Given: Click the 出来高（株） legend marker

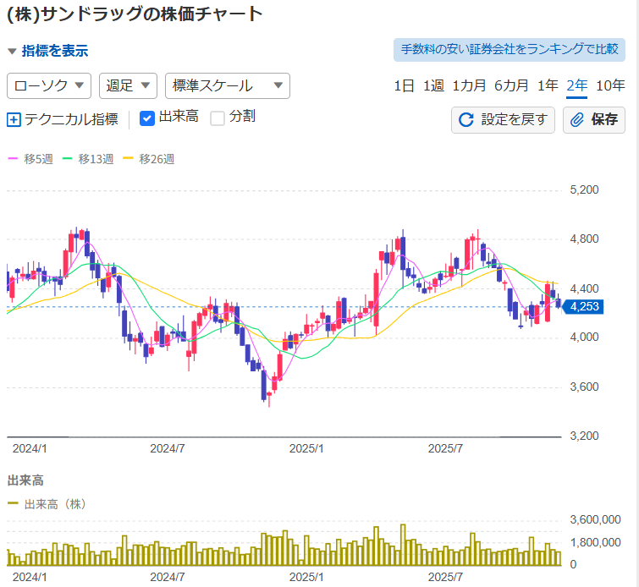Looking at the screenshot, I should 13,503.
